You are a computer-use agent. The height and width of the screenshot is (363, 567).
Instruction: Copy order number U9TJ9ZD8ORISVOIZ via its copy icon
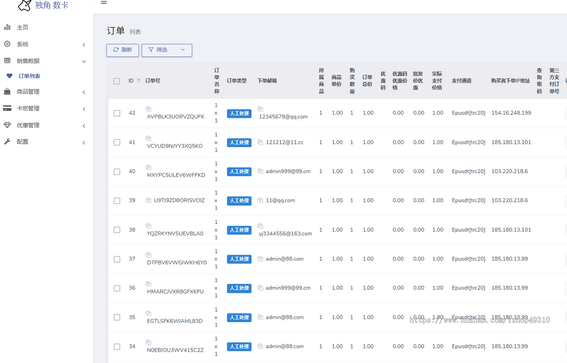tap(148, 200)
